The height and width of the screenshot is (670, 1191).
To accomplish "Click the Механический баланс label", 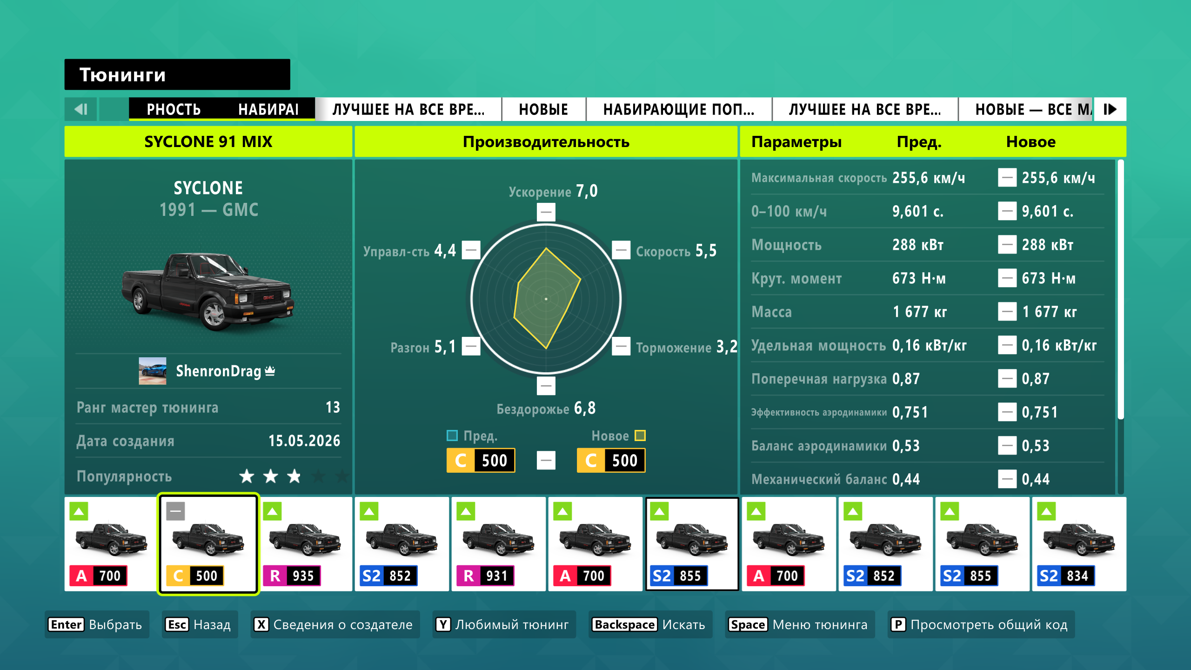I will (x=819, y=479).
